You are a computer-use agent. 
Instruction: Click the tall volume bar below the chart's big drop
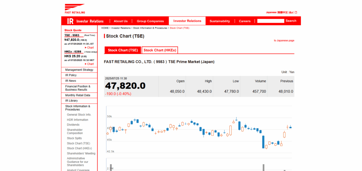(x=263, y=167)
